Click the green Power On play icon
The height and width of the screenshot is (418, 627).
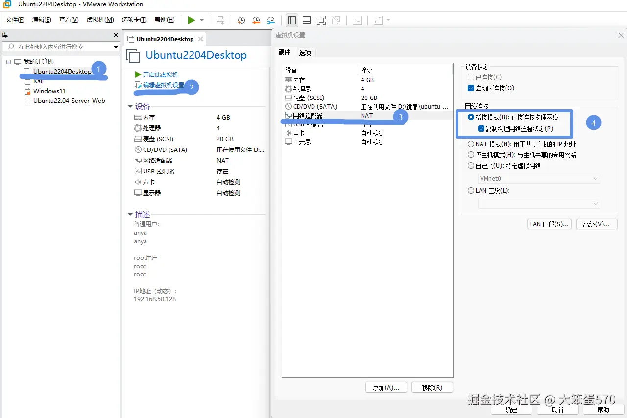(x=191, y=20)
